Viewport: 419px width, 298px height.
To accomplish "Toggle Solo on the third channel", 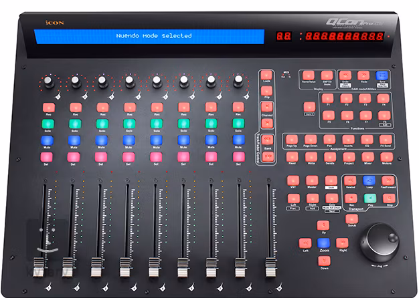I will [102, 124].
